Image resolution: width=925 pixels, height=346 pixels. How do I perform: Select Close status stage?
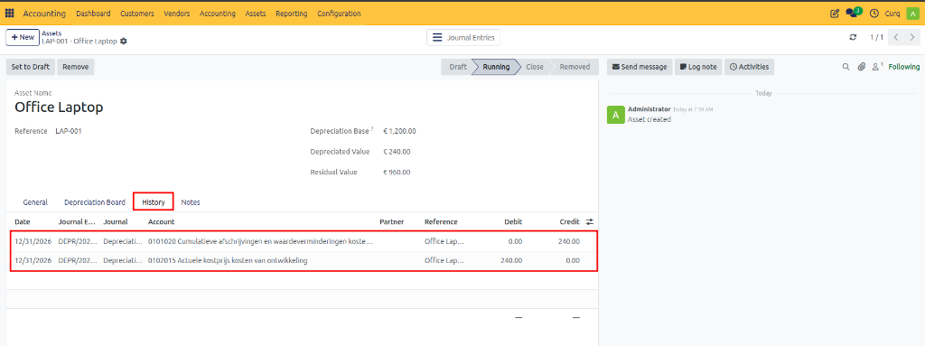click(x=535, y=67)
